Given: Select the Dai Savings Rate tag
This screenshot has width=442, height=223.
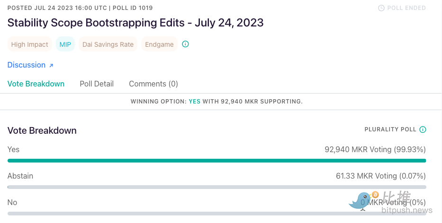Looking at the screenshot, I should [x=108, y=44].
